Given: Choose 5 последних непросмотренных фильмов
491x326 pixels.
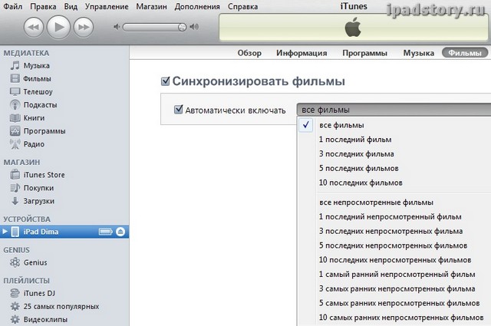Looking at the screenshot, I should 394,245.
